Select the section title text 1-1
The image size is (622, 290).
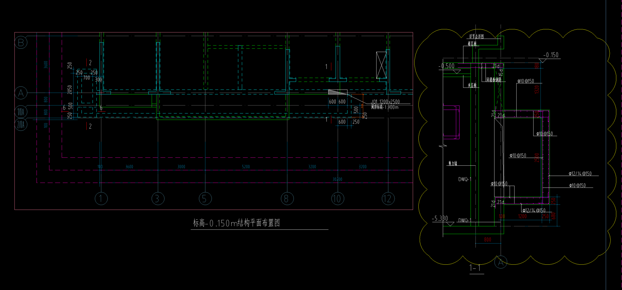click(475, 268)
